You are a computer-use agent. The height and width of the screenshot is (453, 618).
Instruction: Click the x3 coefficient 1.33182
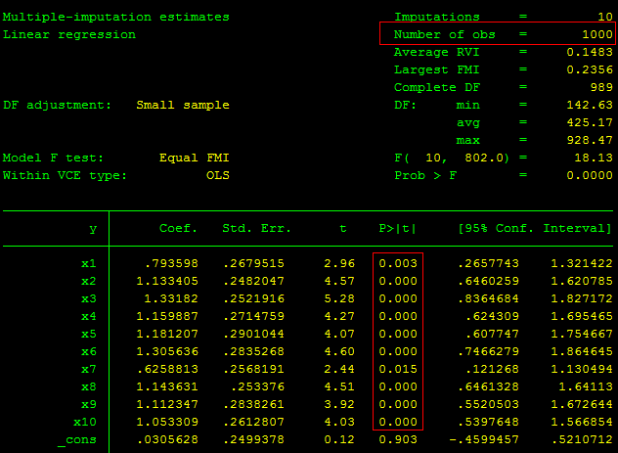175,299
